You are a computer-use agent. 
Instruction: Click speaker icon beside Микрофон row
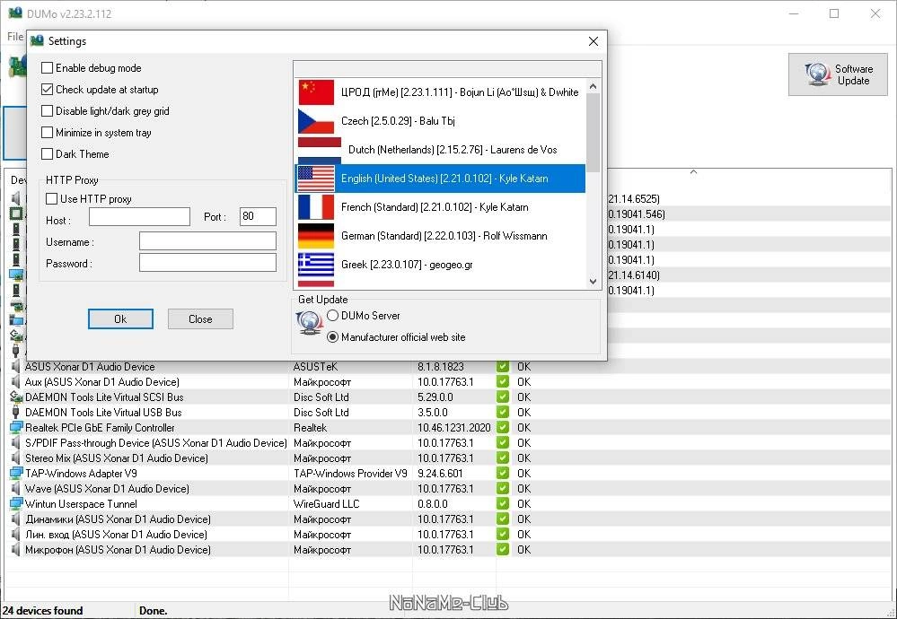click(16, 549)
